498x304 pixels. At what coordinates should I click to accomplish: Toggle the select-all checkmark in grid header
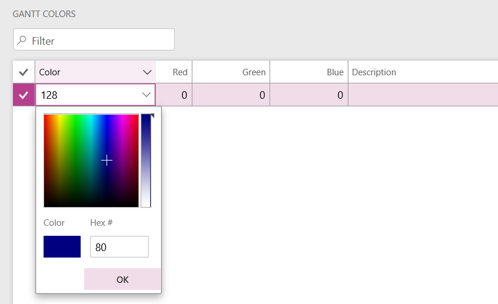click(x=24, y=72)
